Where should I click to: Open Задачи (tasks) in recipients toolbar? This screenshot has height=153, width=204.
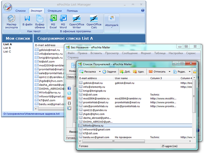click(x=109, y=71)
